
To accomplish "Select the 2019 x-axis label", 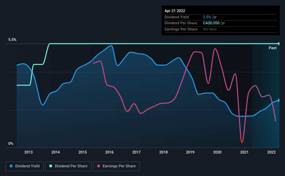I will coord(190,152).
